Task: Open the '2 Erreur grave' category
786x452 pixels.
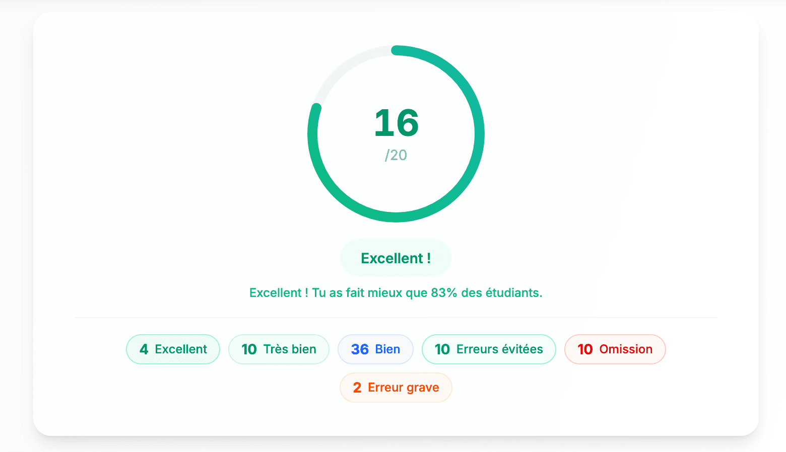Action: coord(396,388)
